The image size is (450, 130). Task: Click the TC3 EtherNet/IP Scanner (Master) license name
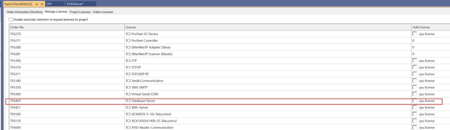(149, 54)
